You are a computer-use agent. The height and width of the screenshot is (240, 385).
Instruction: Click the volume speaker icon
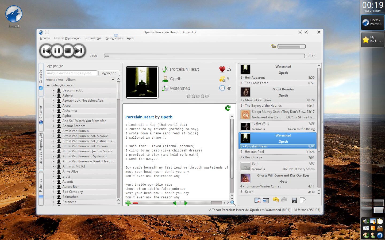pyautogui.click(x=274, y=46)
